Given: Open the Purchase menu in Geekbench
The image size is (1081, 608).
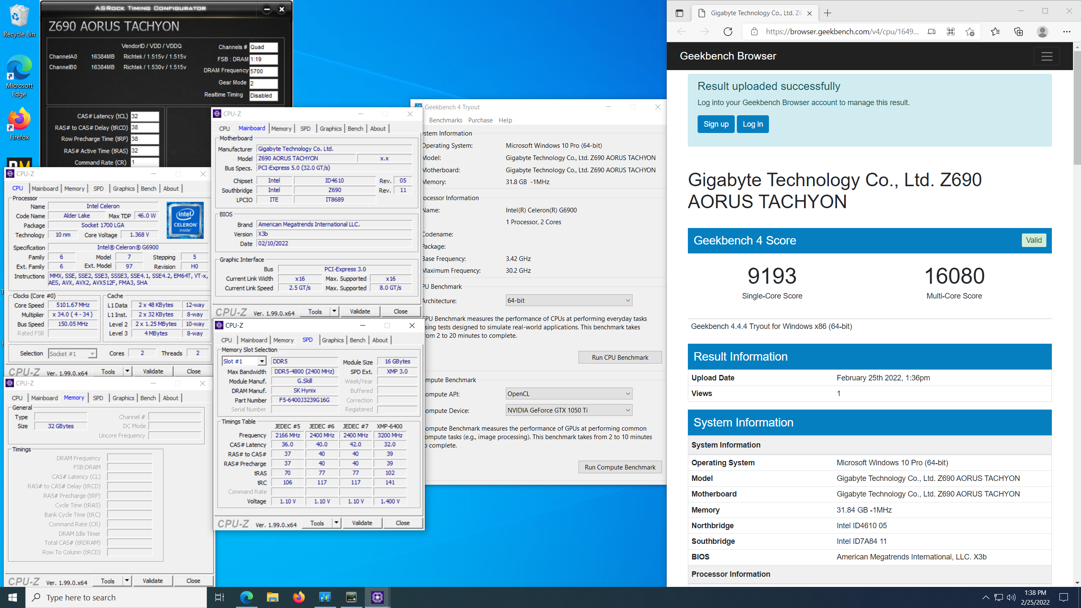Looking at the screenshot, I should point(480,120).
